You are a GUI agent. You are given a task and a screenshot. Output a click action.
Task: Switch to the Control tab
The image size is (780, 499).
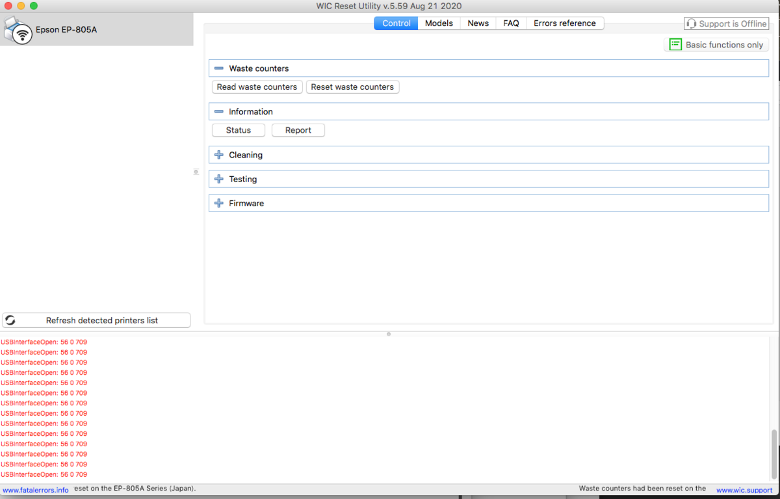click(x=396, y=23)
